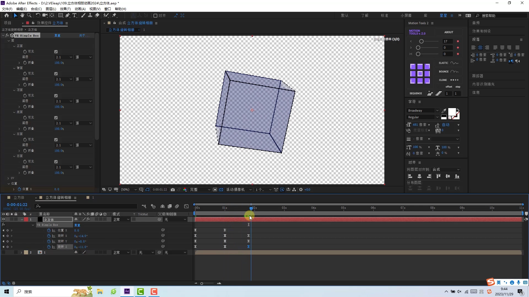Open the Broadway font family selector
The width and height of the screenshot is (529, 297).
422,111
